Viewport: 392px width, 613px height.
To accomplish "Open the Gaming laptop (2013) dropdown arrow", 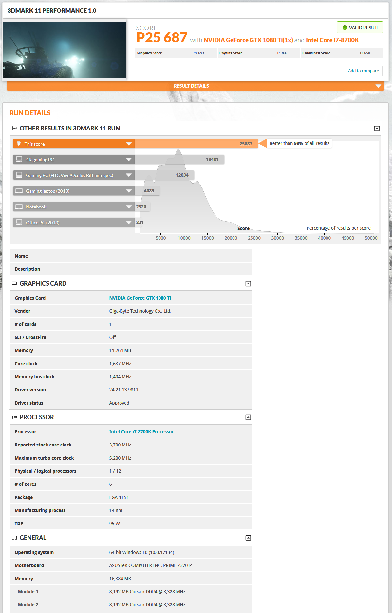I will (x=129, y=191).
